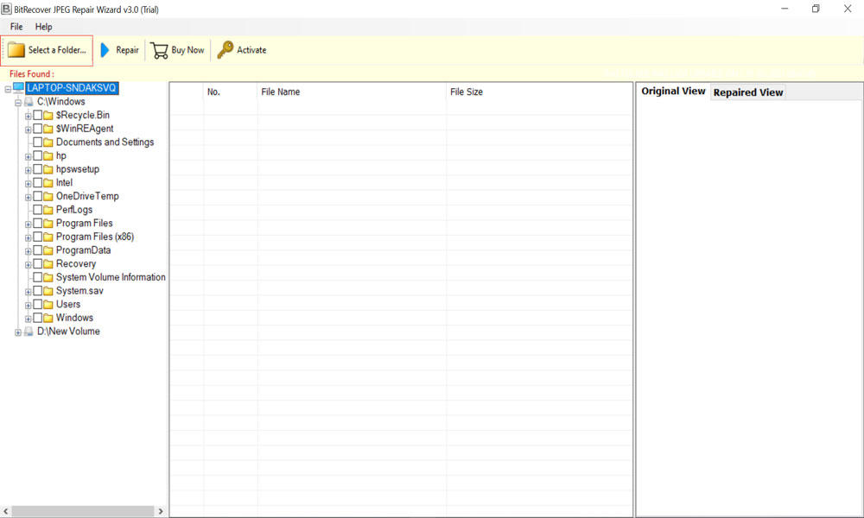Click the Recovery folder icon
This screenshot has width=864, height=518.
(x=48, y=263)
